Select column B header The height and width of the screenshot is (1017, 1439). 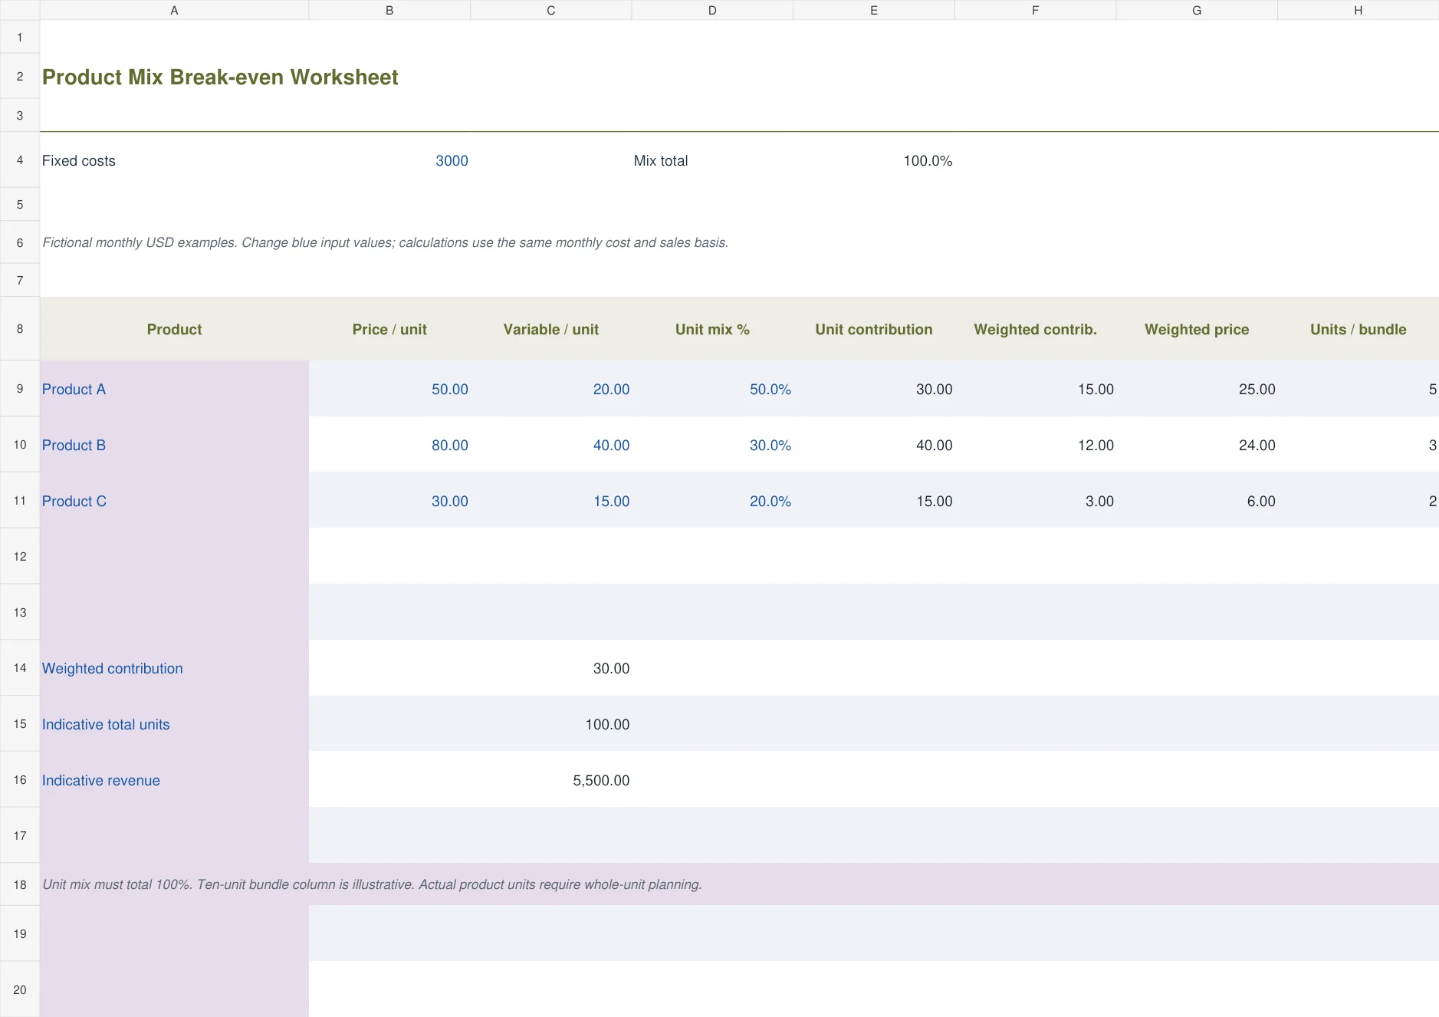[x=389, y=10]
